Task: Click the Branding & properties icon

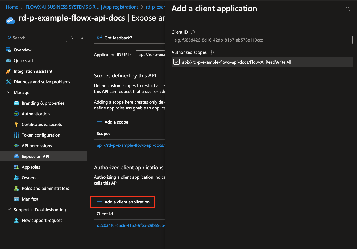Action: point(16,103)
